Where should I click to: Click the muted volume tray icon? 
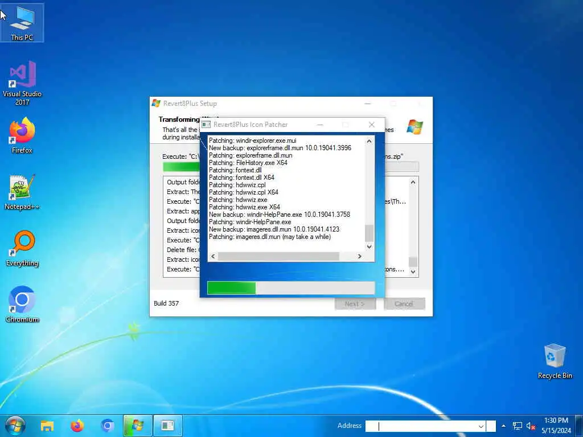531,426
